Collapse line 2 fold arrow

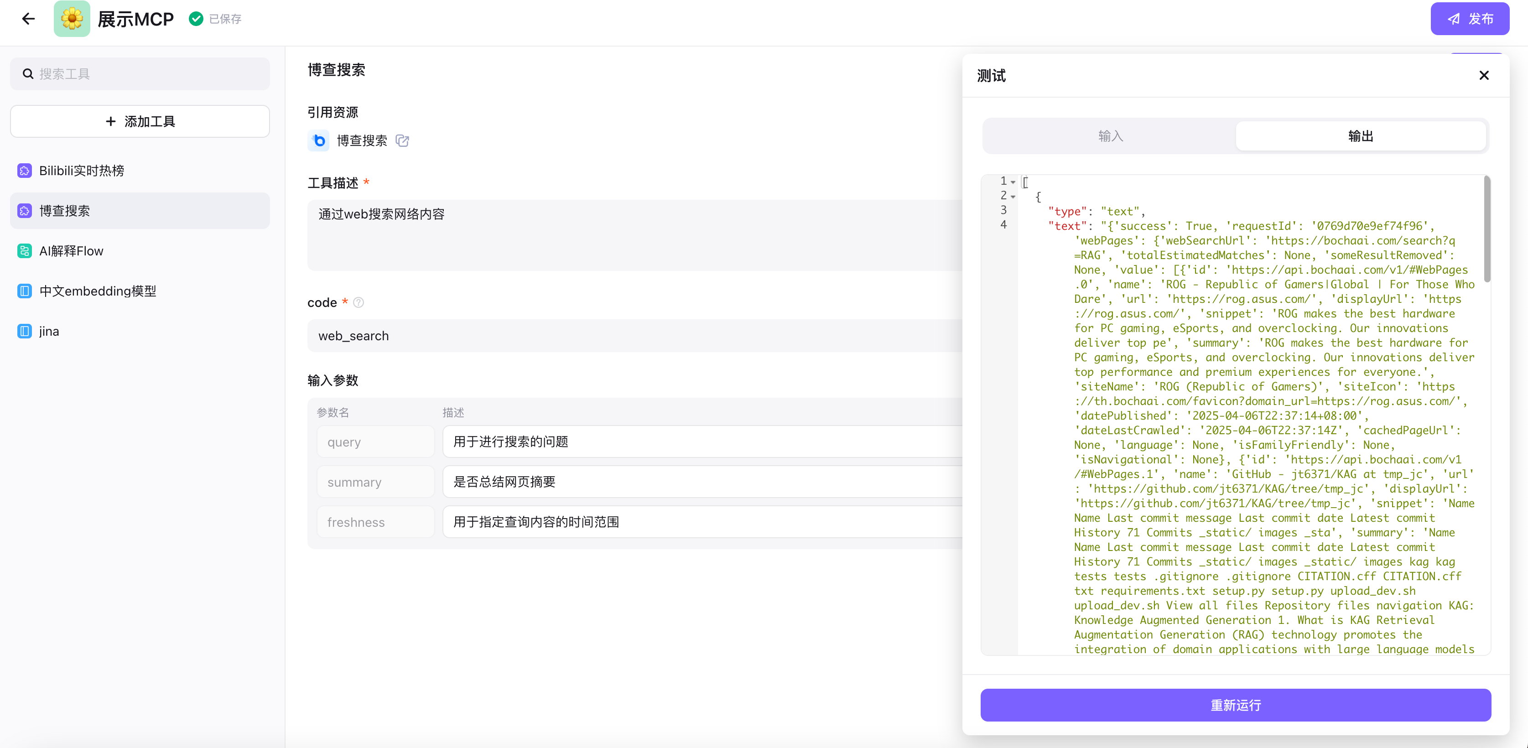coord(1013,196)
